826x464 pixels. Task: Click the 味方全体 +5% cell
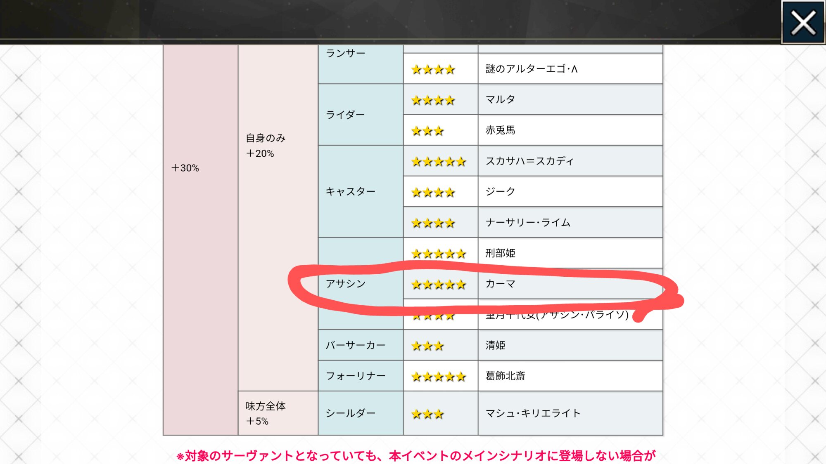(x=265, y=413)
